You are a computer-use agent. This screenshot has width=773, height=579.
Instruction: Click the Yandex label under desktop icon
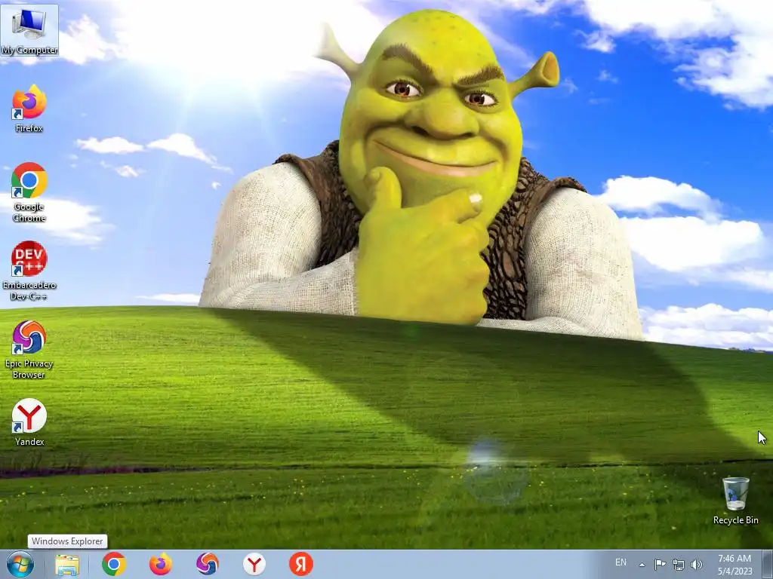pyautogui.click(x=29, y=442)
